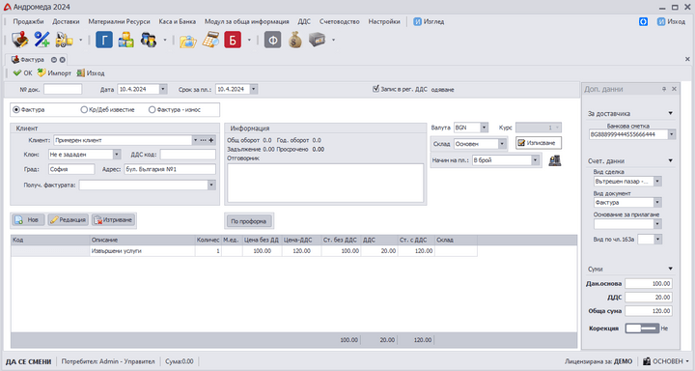Image resolution: width=695 pixels, height=371 pixels.
Task: Pin the Доп. данни panel
Action: [664, 89]
